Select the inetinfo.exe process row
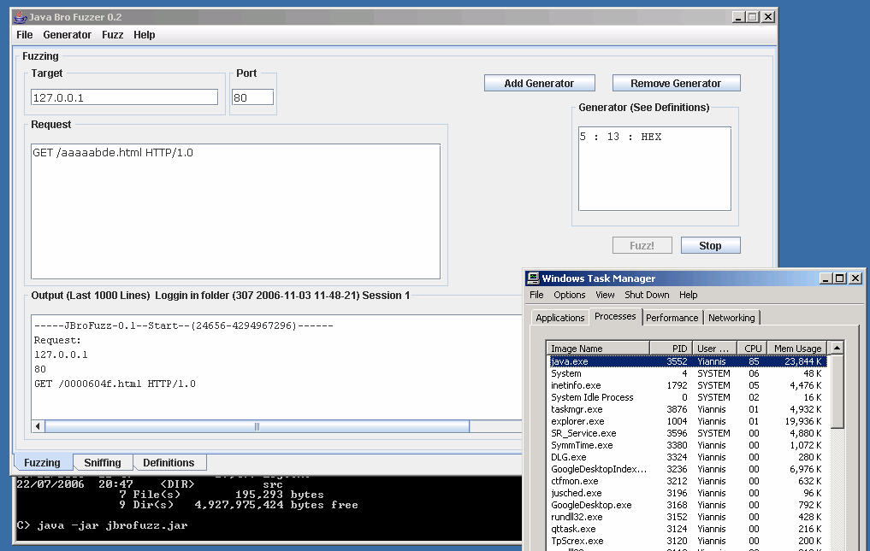The width and height of the screenshot is (870, 551). (576, 385)
